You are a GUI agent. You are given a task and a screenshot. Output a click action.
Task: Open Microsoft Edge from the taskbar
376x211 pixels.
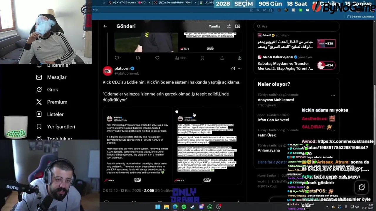pyautogui.click(x=175, y=207)
